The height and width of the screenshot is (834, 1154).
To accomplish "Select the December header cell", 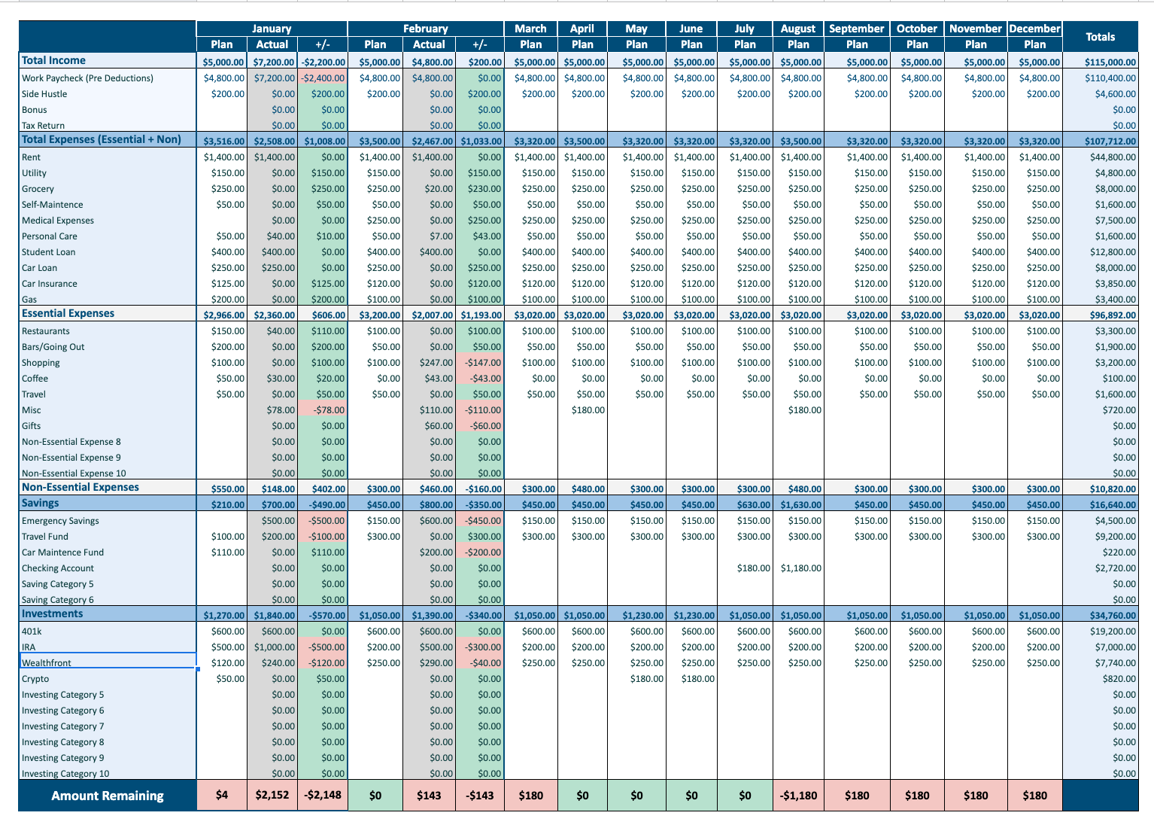I will point(1034,29).
